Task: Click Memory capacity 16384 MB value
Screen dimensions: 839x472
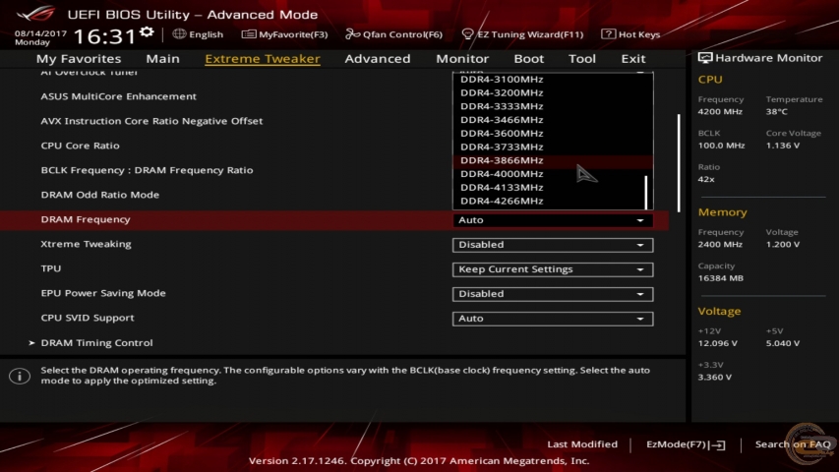Action: click(721, 278)
